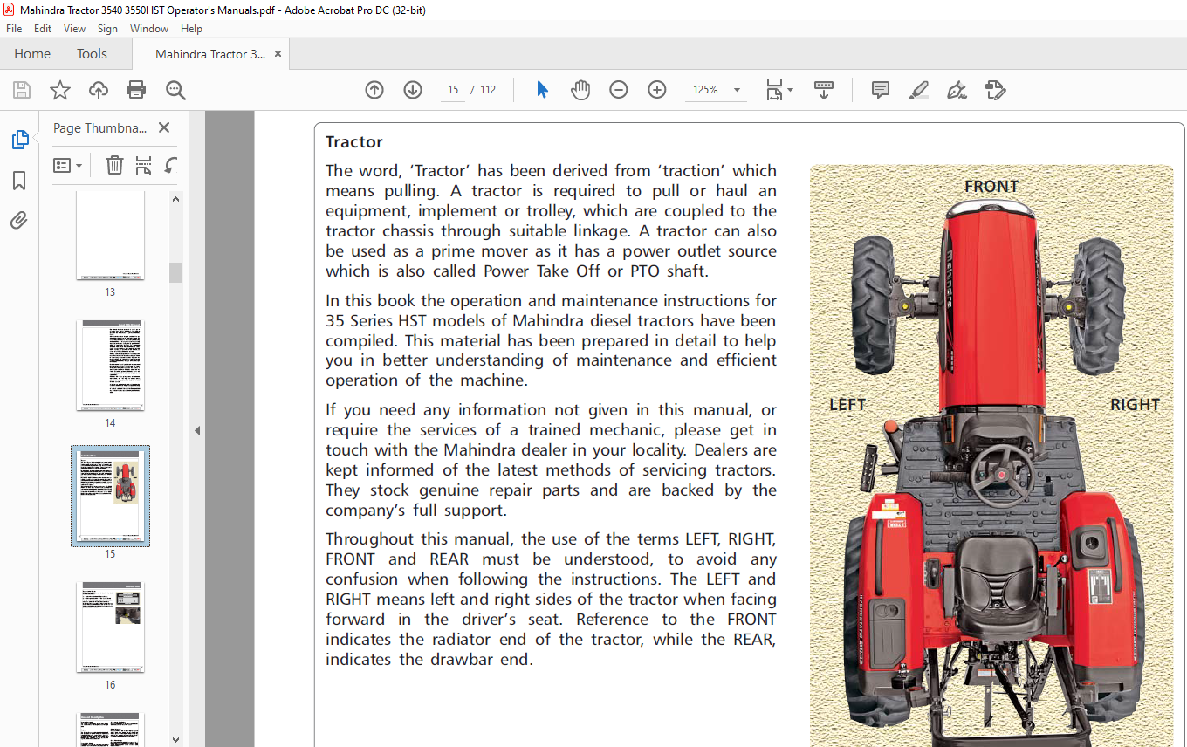Switch to the Home tab
The image size is (1187, 747).
pyautogui.click(x=32, y=54)
